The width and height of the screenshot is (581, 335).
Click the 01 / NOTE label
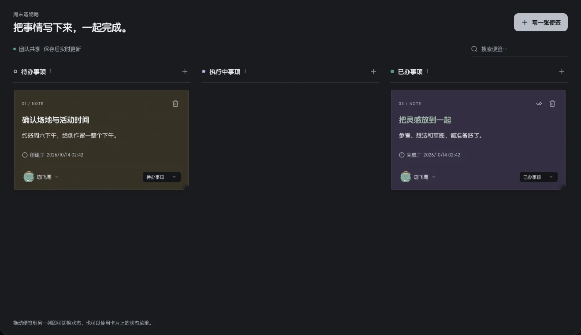pos(33,104)
